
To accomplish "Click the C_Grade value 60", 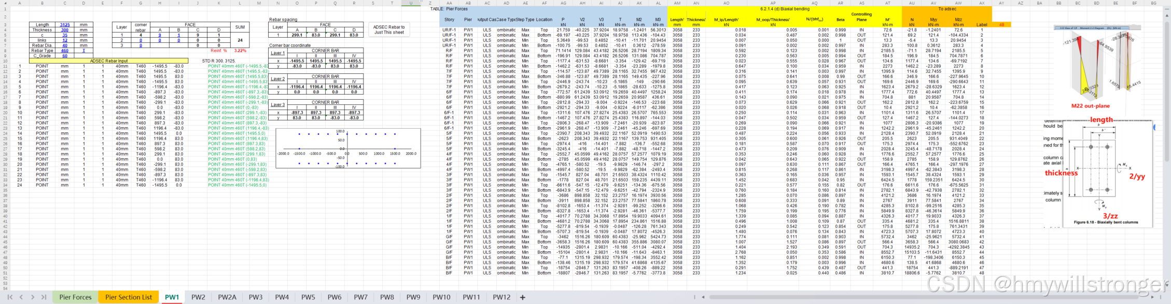I will pyautogui.click(x=65, y=56).
